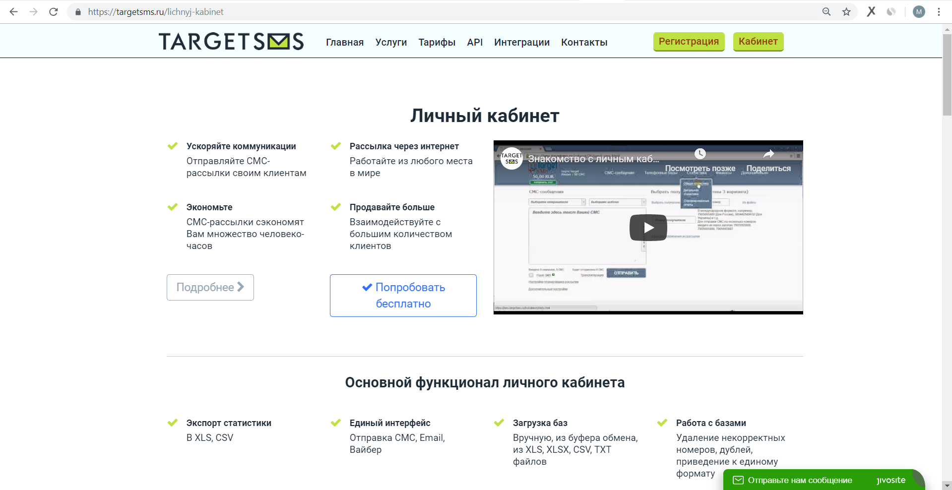Click the checkmark beside 'Рассылка через интернет'
952x490 pixels.
tap(336, 146)
